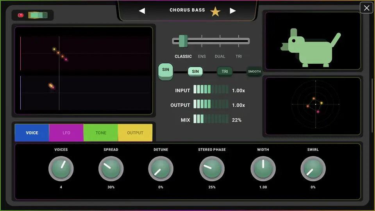The width and height of the screenshot is (375, 211).
Task: Enable the SMOOTH waveform option
Action: 254,71
